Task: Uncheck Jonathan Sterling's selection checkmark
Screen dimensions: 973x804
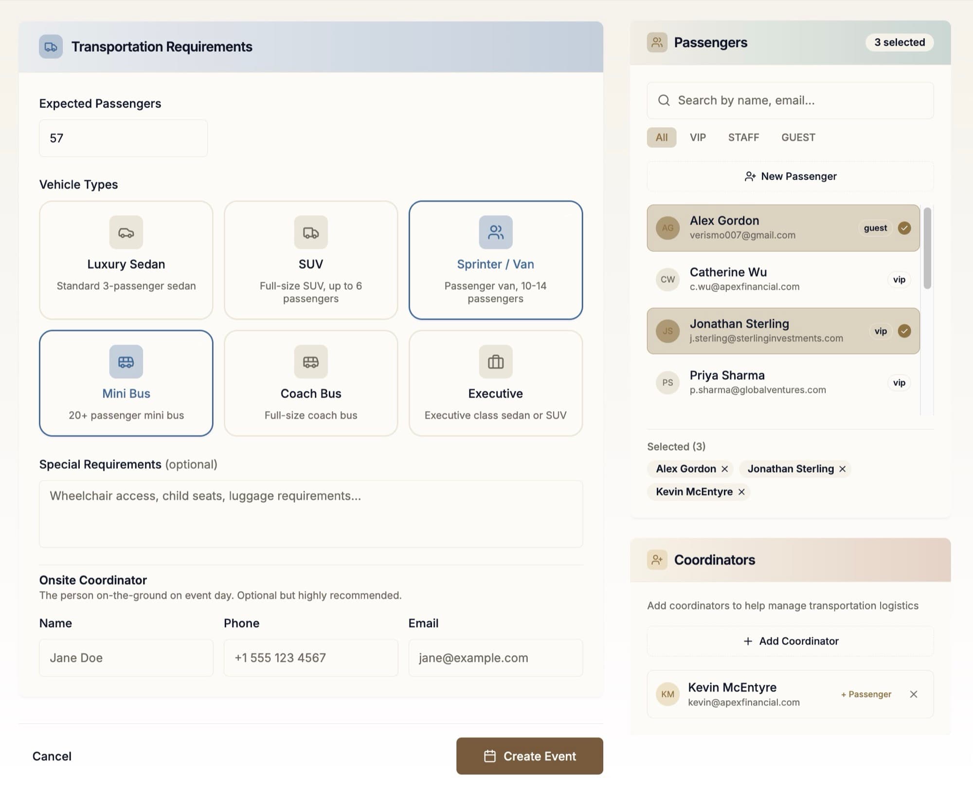Action: [904, 331]
